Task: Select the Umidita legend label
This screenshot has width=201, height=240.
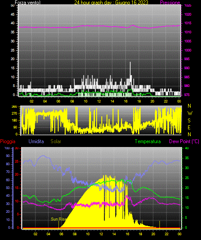Action: (x=36, y=141)
